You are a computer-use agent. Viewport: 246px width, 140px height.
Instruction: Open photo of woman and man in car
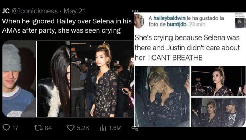218,112
